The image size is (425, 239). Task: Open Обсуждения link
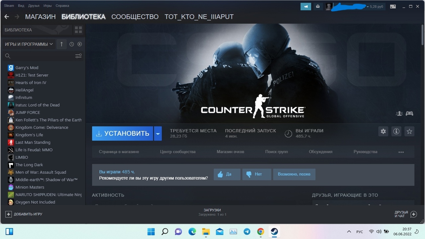coord(321,152)
